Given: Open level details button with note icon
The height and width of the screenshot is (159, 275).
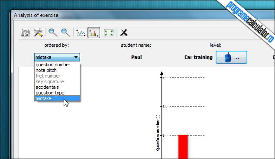Looking at the screenshot, I should [x=231, y=57].
